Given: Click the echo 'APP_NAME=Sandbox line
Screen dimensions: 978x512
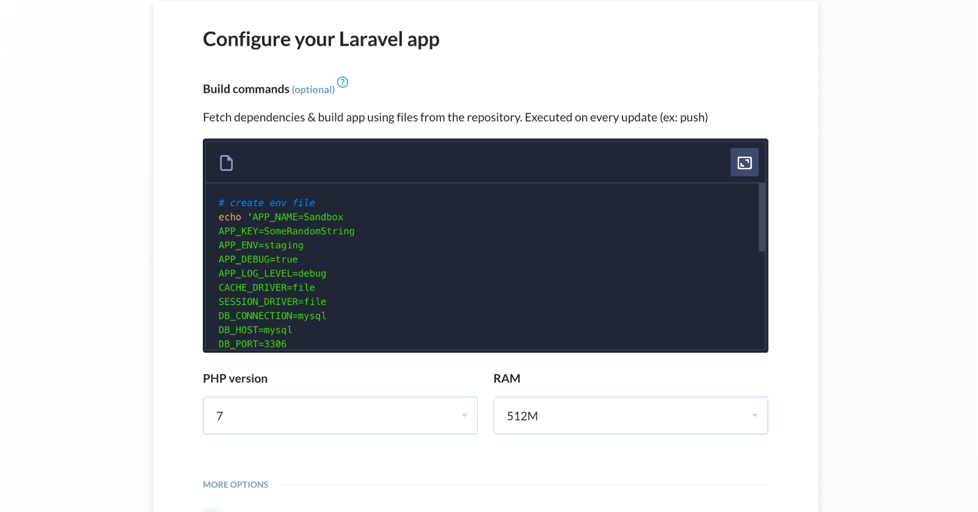Looking at the screenshot, I should tap(281, 217).
